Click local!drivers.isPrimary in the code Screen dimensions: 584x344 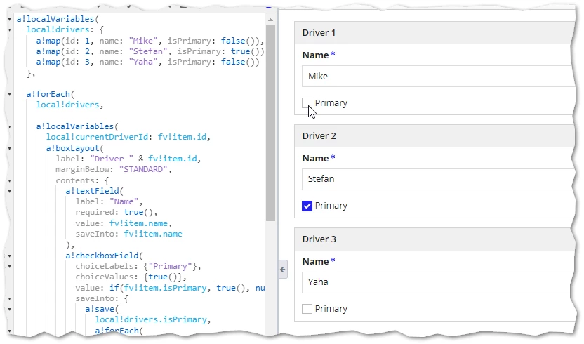click(151, 319)
